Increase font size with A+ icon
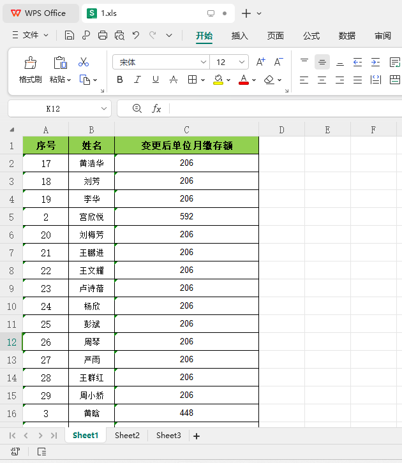This screenshot has height=463, width=402. tap(260, 62)
